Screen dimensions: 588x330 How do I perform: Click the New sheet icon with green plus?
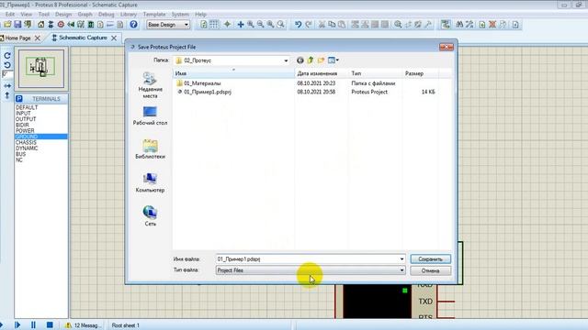pyautogui.click(x=482, y=25)
